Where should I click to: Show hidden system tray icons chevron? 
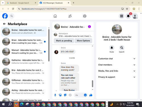tap(117, 104)
